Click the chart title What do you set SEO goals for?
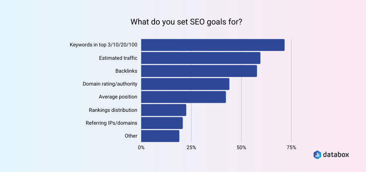The image size is (366, 172). point(186,22)
